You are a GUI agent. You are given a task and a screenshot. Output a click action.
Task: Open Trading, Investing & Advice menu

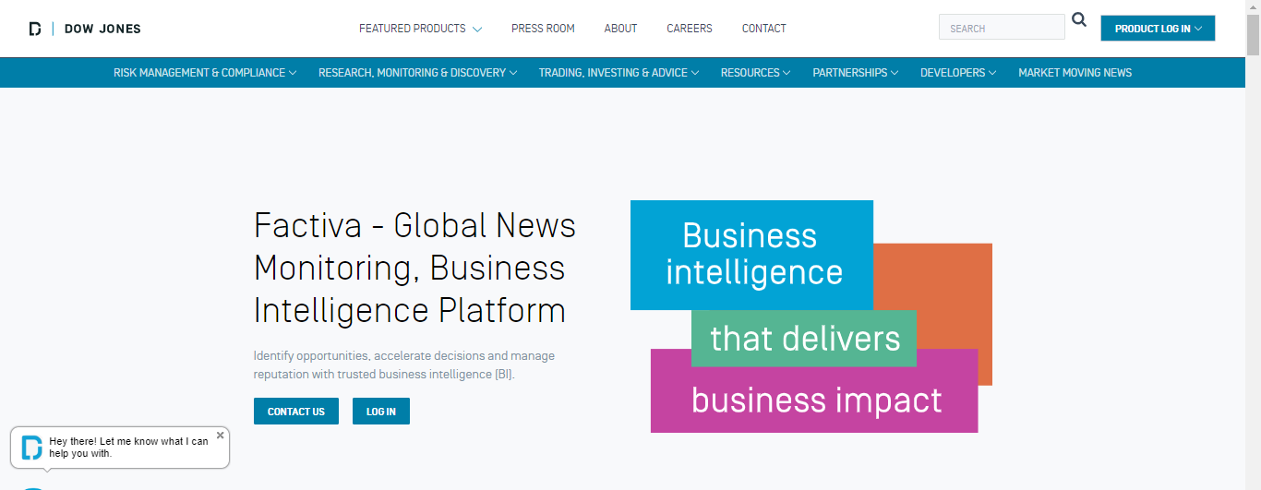[618, 73]
